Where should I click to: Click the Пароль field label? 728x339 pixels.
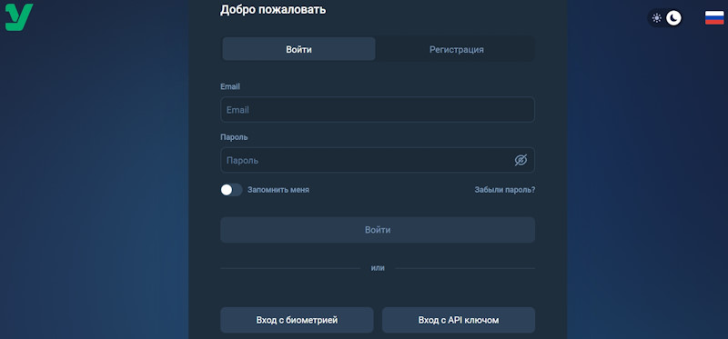[x=234, y=137]
